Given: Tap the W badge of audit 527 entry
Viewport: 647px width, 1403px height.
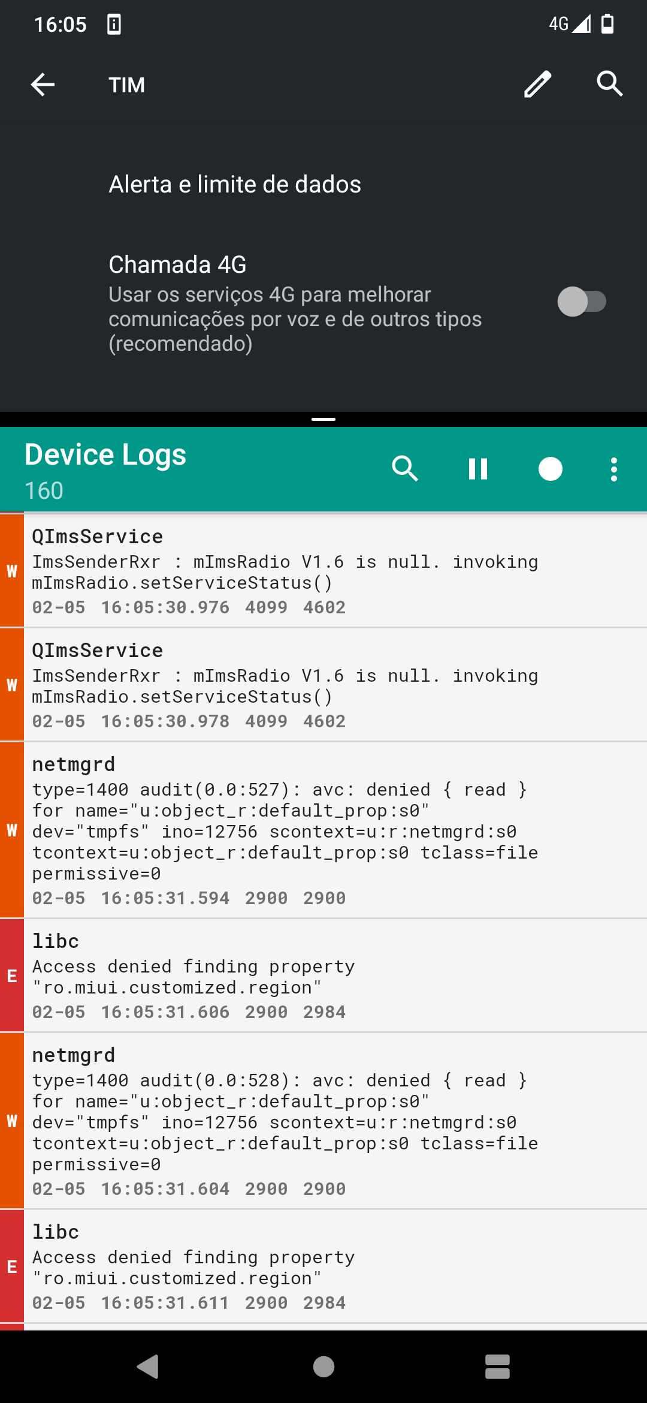Looking at the screenshot, I should point(12,830).
